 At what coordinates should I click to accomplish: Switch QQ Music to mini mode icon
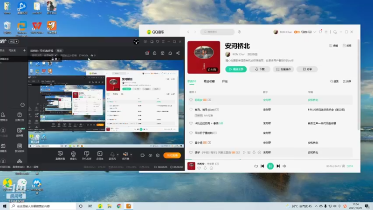pos(335,32)
